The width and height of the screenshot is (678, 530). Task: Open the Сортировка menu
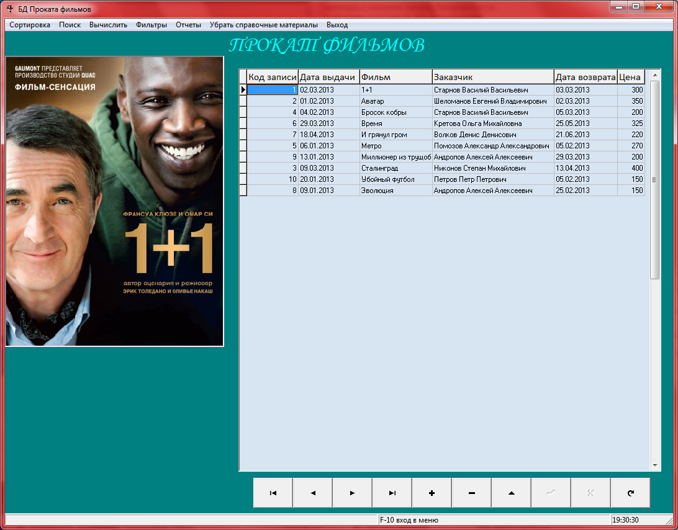[30, 25]
